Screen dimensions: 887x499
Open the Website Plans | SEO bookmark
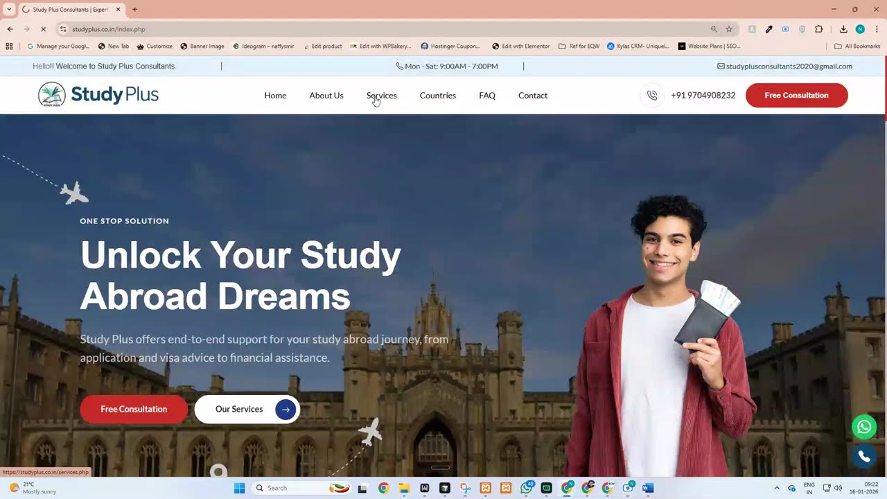(x=710, y=46)
